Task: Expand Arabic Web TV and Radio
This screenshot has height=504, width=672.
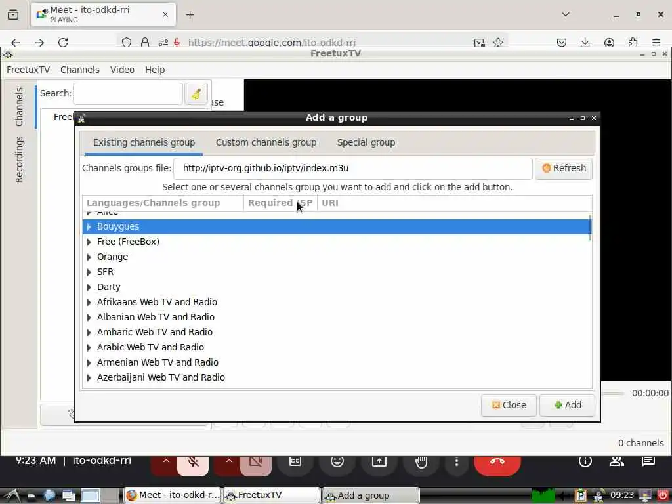Action: coord(89,347)
